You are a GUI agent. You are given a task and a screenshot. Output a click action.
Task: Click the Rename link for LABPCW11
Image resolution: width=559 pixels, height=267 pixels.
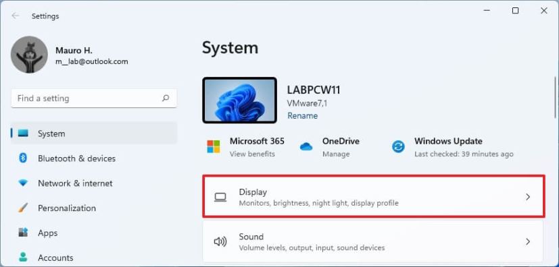(302, 116)
